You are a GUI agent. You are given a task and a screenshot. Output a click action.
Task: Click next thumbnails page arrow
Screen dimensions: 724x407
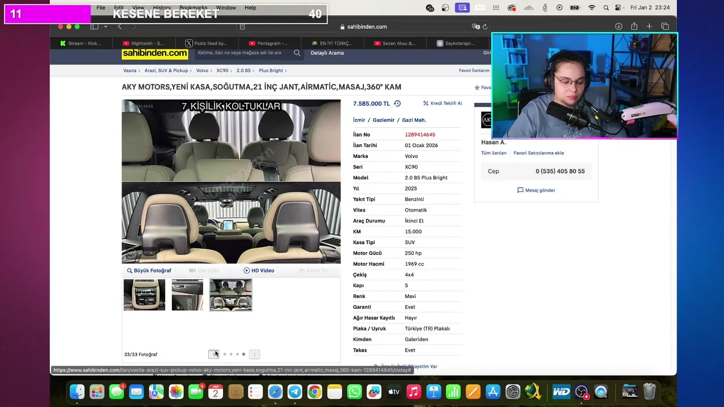point(255,354)
